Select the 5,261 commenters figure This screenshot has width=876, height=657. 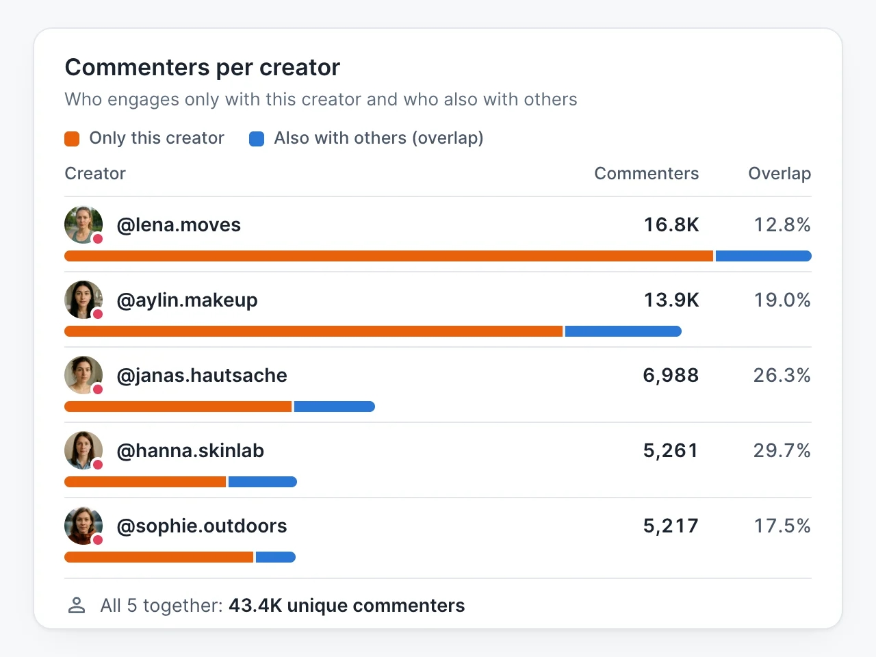coord(671,451)
